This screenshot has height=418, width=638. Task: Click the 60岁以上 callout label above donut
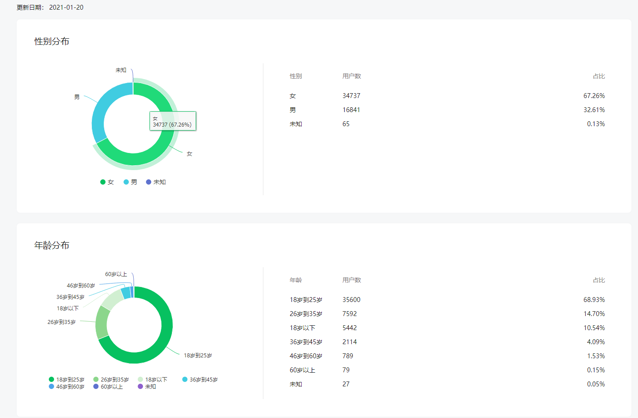click(116, 274)
